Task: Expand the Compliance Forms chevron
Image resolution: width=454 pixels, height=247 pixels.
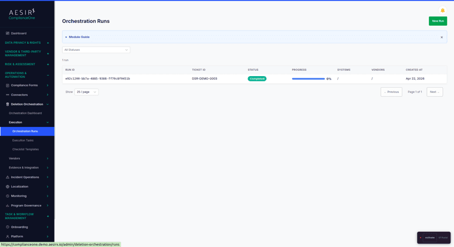Action: [48, 85]
